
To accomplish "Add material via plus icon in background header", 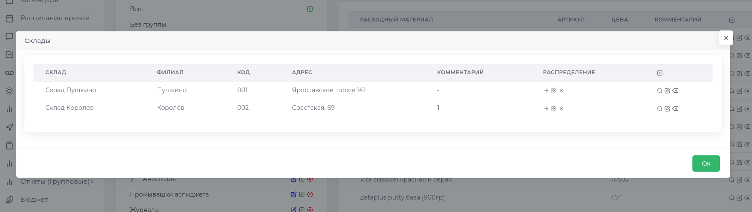I will [732, 20].
